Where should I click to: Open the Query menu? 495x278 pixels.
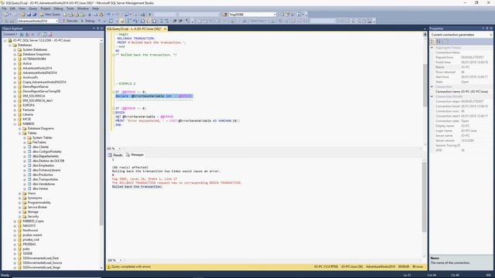(x=32, y=8)
